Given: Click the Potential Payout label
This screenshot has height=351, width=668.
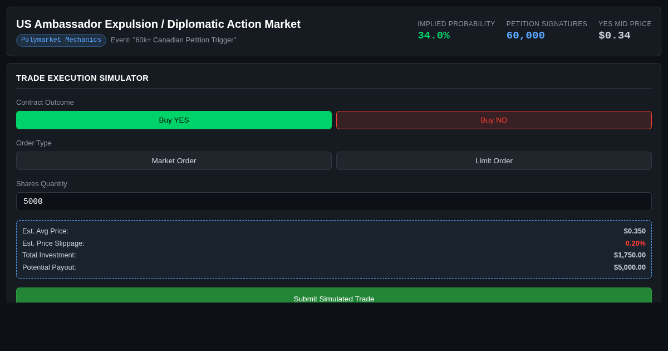Looking at the screenshot, I should click(x=49, y=267).
